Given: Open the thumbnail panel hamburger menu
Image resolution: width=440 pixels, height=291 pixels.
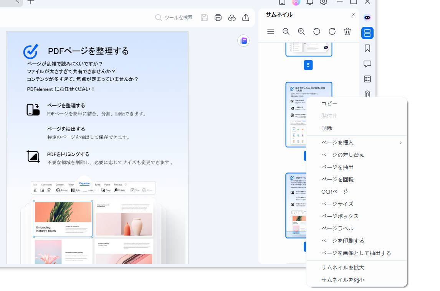Looking at the screenshot, I should [x=271, y=31].
